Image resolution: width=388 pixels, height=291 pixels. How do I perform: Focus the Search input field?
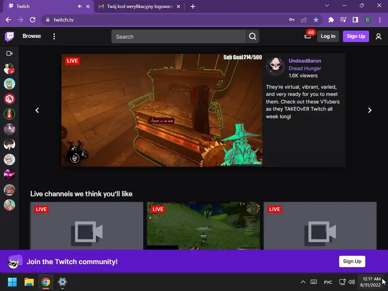tap(179, 37)
